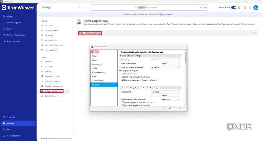Select Remote control in options dialog list

tap(97, 64)
